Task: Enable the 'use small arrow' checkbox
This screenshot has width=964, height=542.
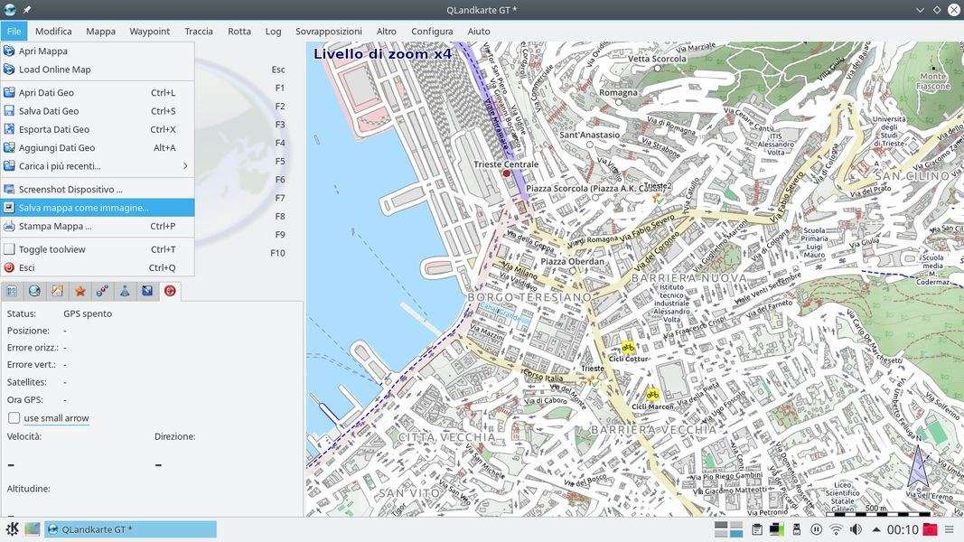Action: pyautogui.click(x=14, y=418)
